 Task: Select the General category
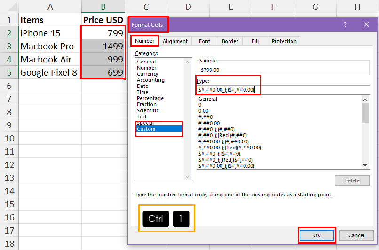(146, 62)
